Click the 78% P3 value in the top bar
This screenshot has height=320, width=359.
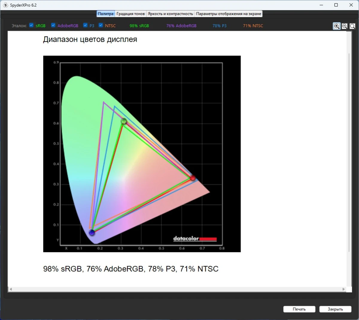pyautogui.click(x=220, y=26)
